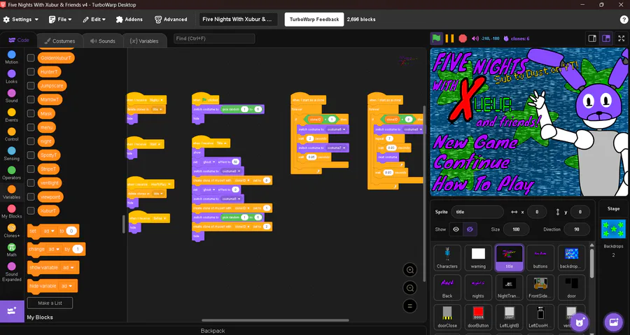Viewport: 630px width, 335px height.
Task: Select the Operators block category
Action: point(12,173)
